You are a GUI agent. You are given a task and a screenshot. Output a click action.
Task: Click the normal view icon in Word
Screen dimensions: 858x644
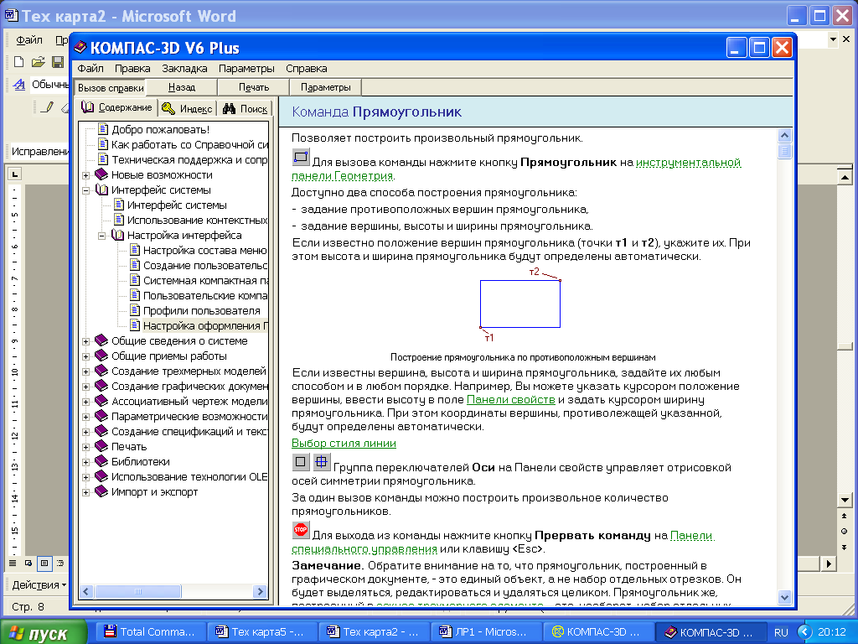(13, 563)
